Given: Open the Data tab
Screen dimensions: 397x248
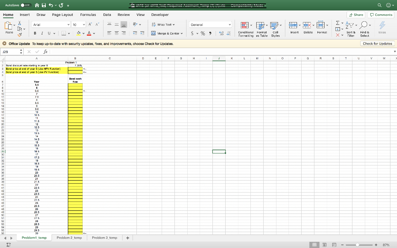Looking at the screenshot, I should (x=107, y=15).
